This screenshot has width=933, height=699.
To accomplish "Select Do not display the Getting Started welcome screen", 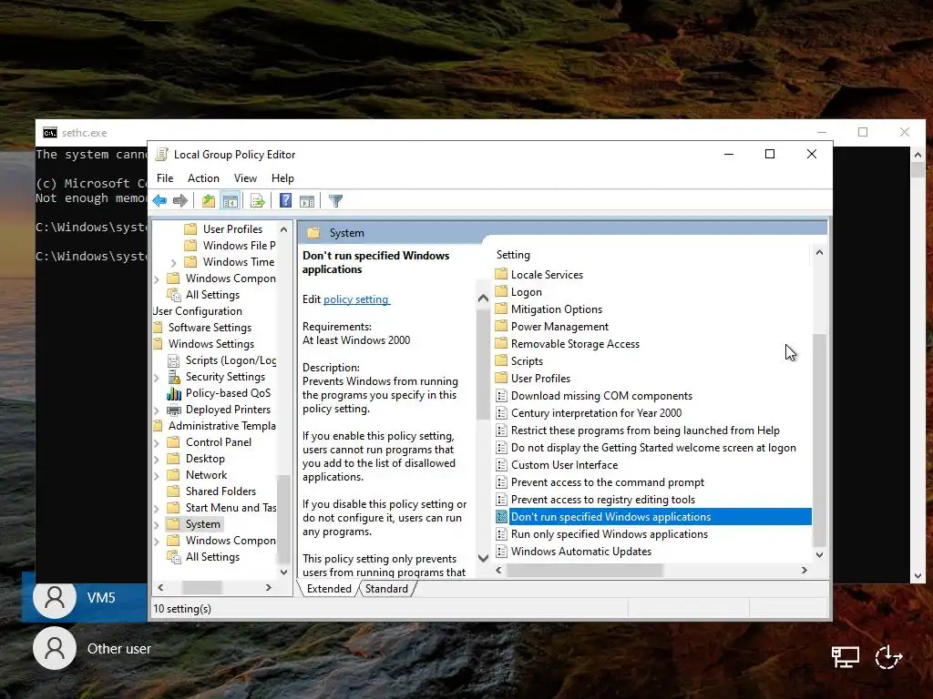I will 653,448.
